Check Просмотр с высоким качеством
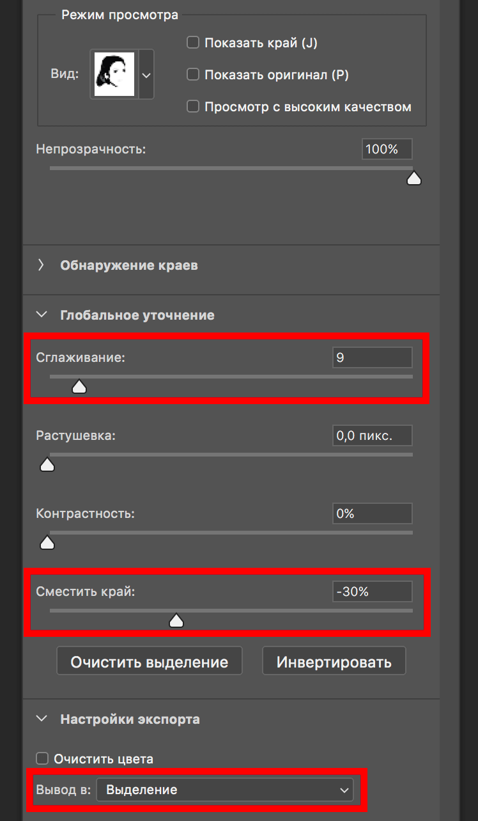 tap(192, 106)
